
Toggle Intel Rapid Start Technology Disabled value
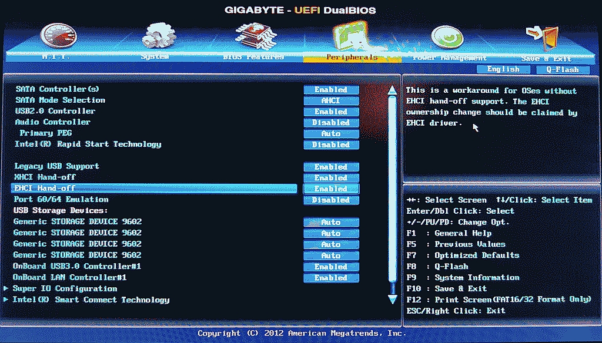pos(332,144)
